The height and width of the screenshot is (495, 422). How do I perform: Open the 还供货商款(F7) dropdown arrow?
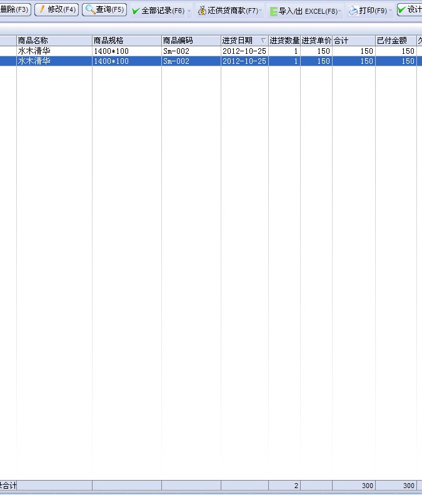click(261, 11)
